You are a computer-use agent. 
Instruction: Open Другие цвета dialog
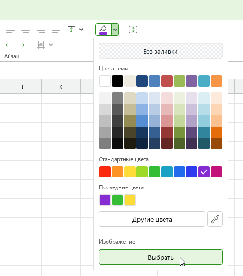point(152,219)
